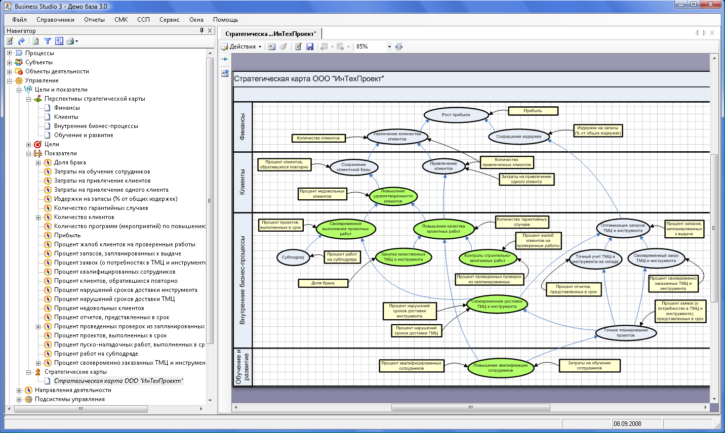Click the edit note icon in diagram toolbar
Image resolution: width=725 pixels, height=433 pixels.
point(298,47)
